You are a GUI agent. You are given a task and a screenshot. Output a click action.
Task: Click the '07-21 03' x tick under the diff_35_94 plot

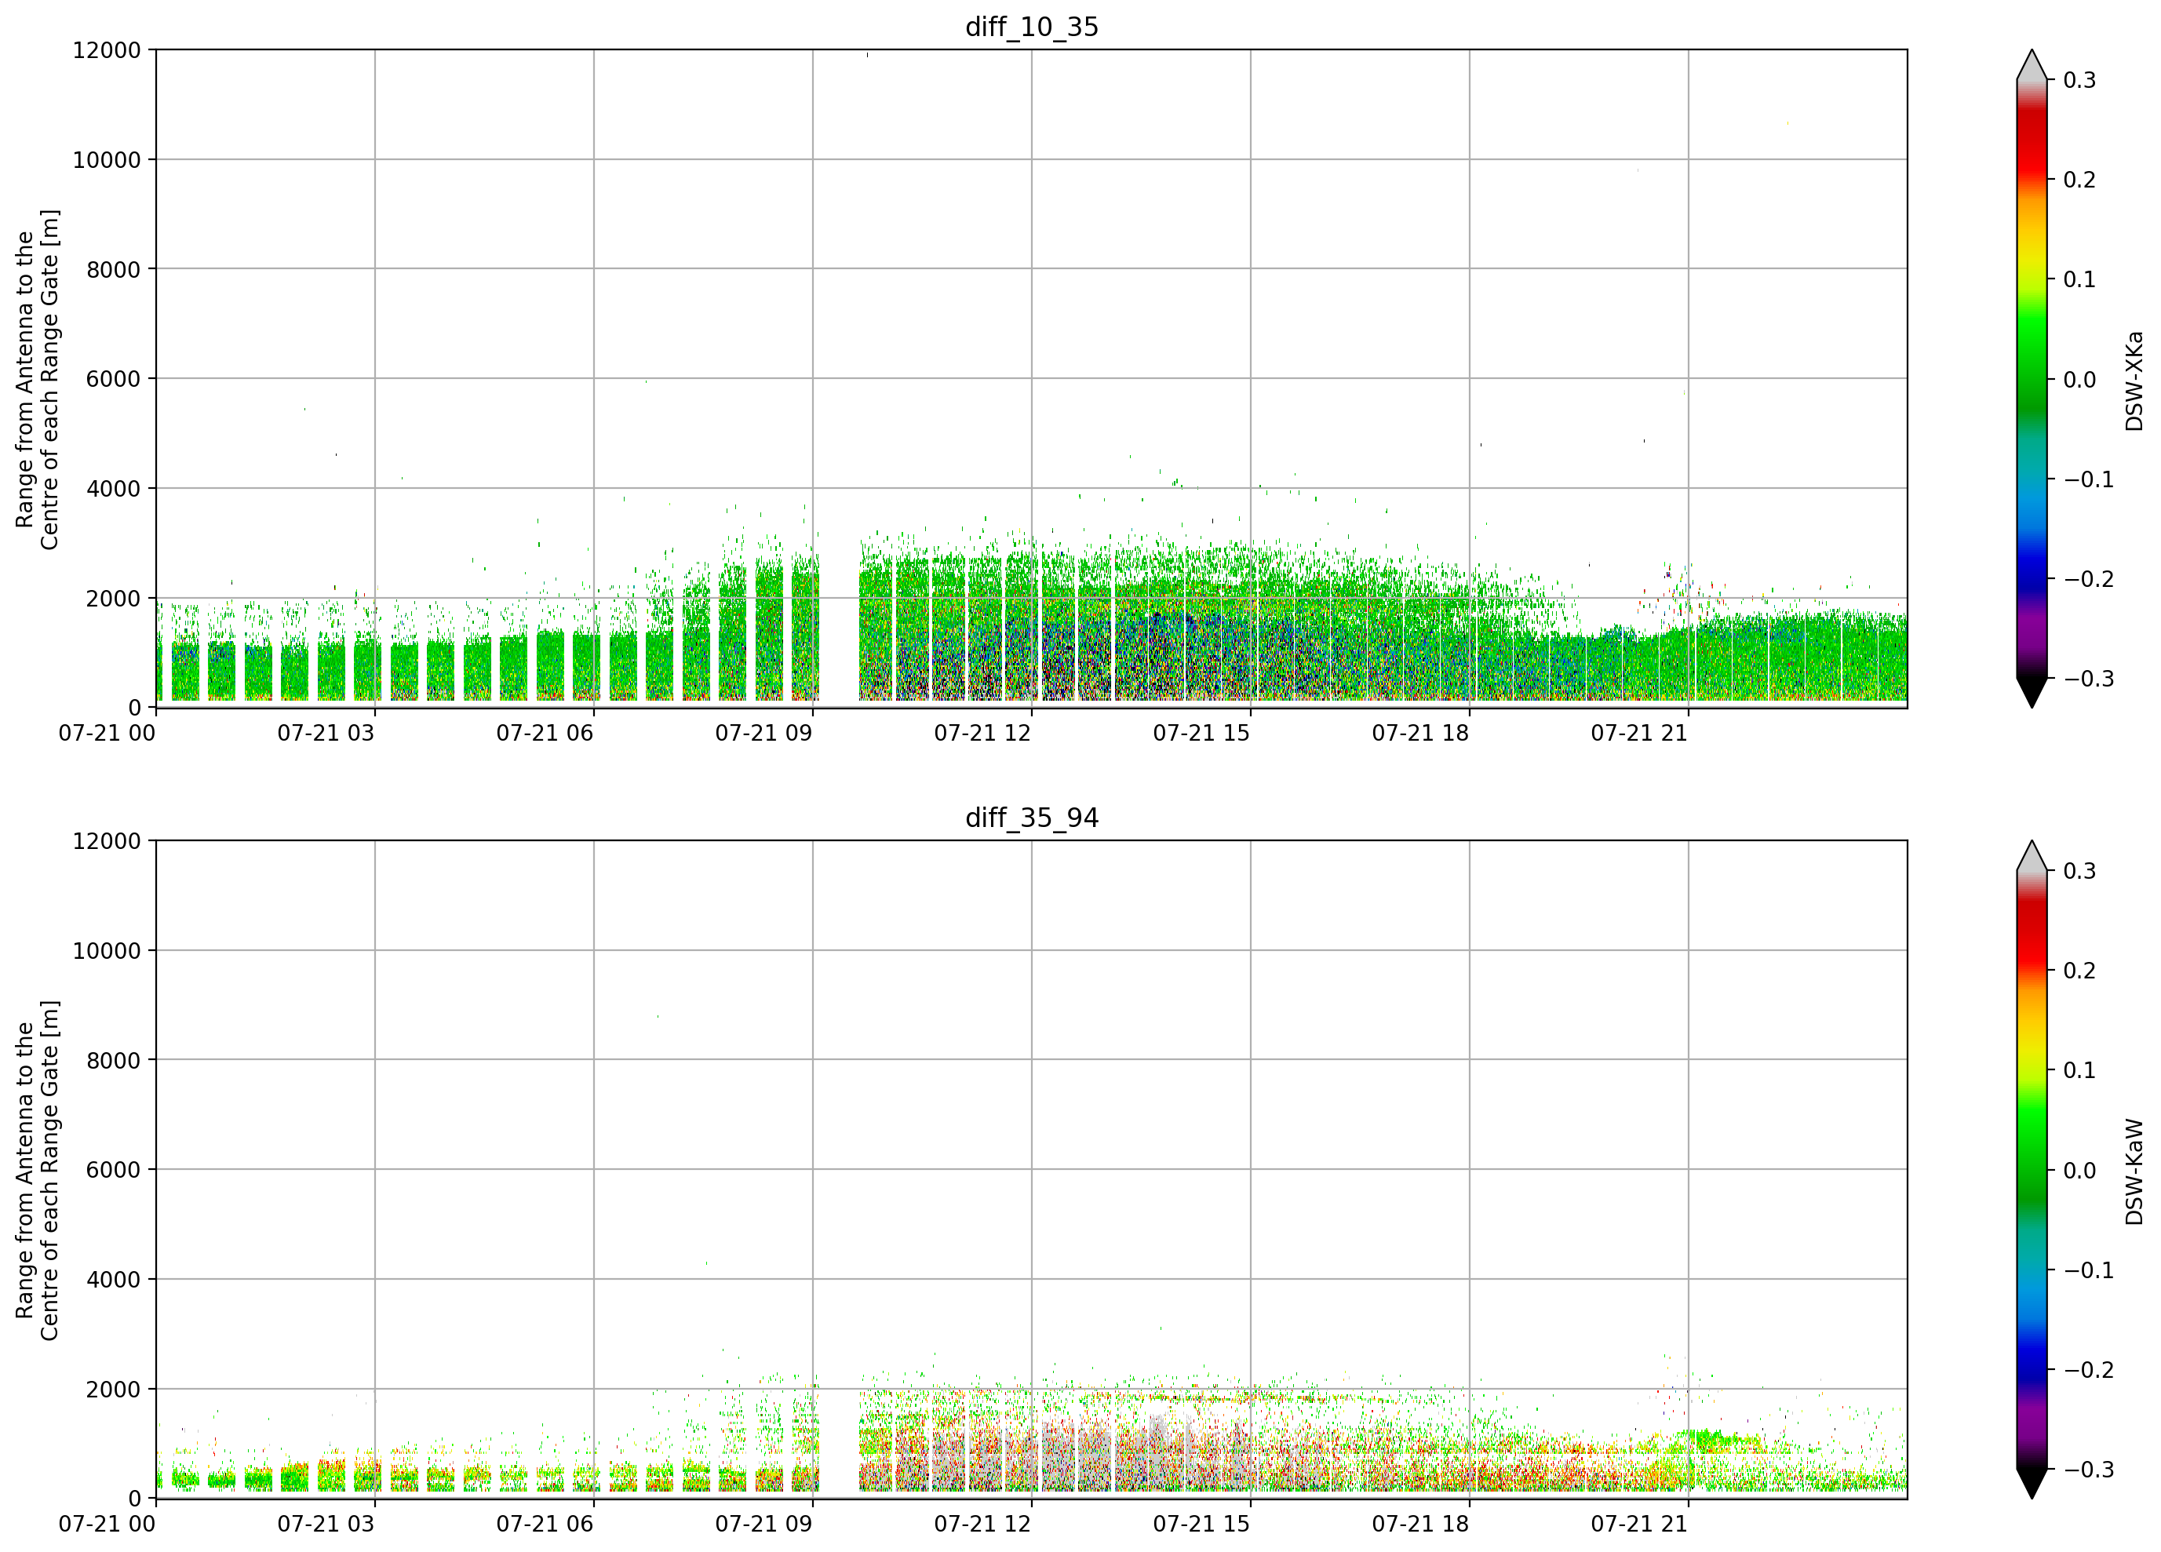click(x=326, y=1524)
